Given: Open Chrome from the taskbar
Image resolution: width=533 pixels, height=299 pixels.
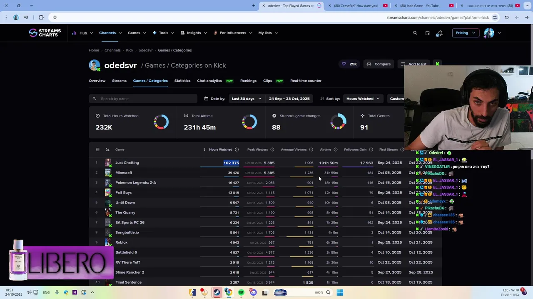Looking at the screenshot, I should 229,292.
